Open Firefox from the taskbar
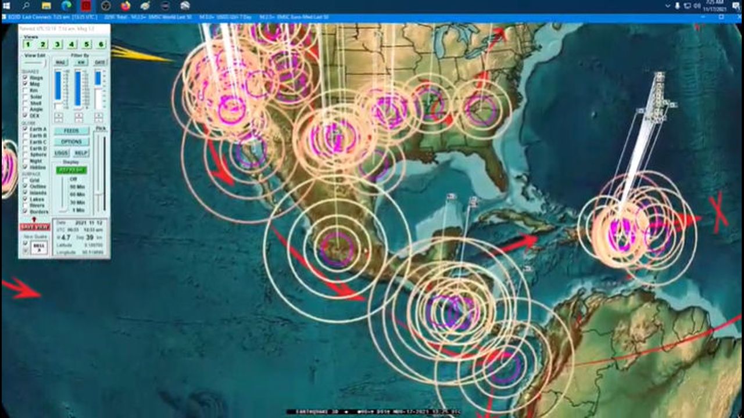 (126, 6)
